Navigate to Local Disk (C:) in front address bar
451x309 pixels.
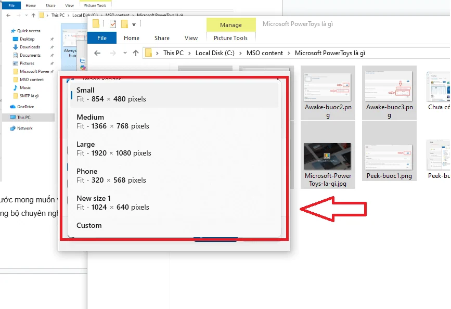215,53
